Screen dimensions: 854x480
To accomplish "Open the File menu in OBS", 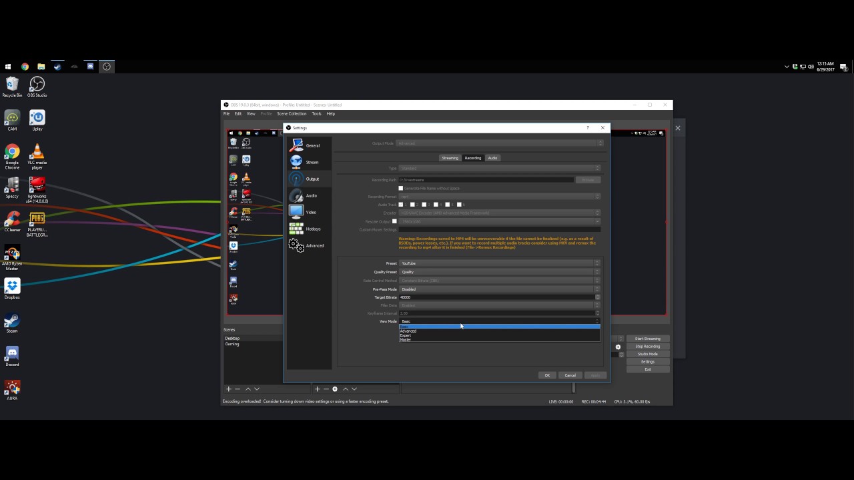I will pos(227,114).
